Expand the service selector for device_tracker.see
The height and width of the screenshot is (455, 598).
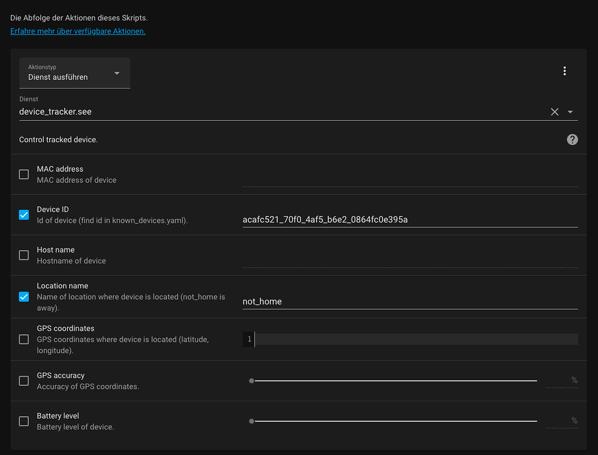pos(569,111)
